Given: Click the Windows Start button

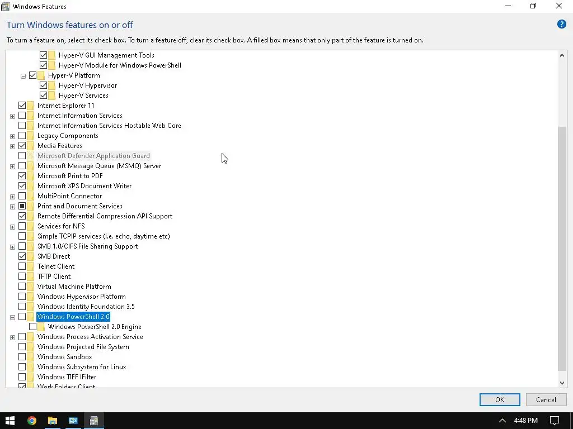Looking at the screenshot, I should click(10, 421).
